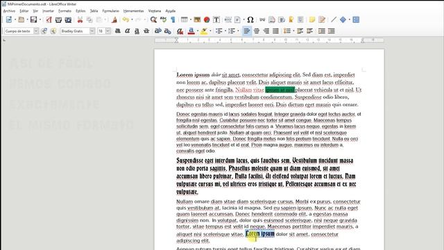Toggle formatting marks pilcrow icon
This screenshot has width=444, height=250.
tap(173, 19)
